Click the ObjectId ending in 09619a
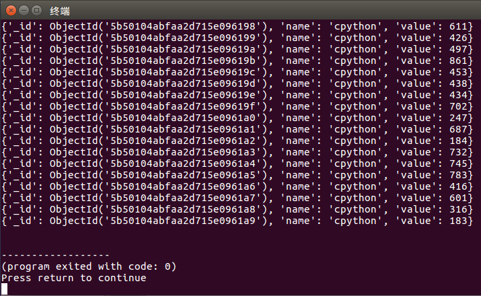 tap(159, 49)
